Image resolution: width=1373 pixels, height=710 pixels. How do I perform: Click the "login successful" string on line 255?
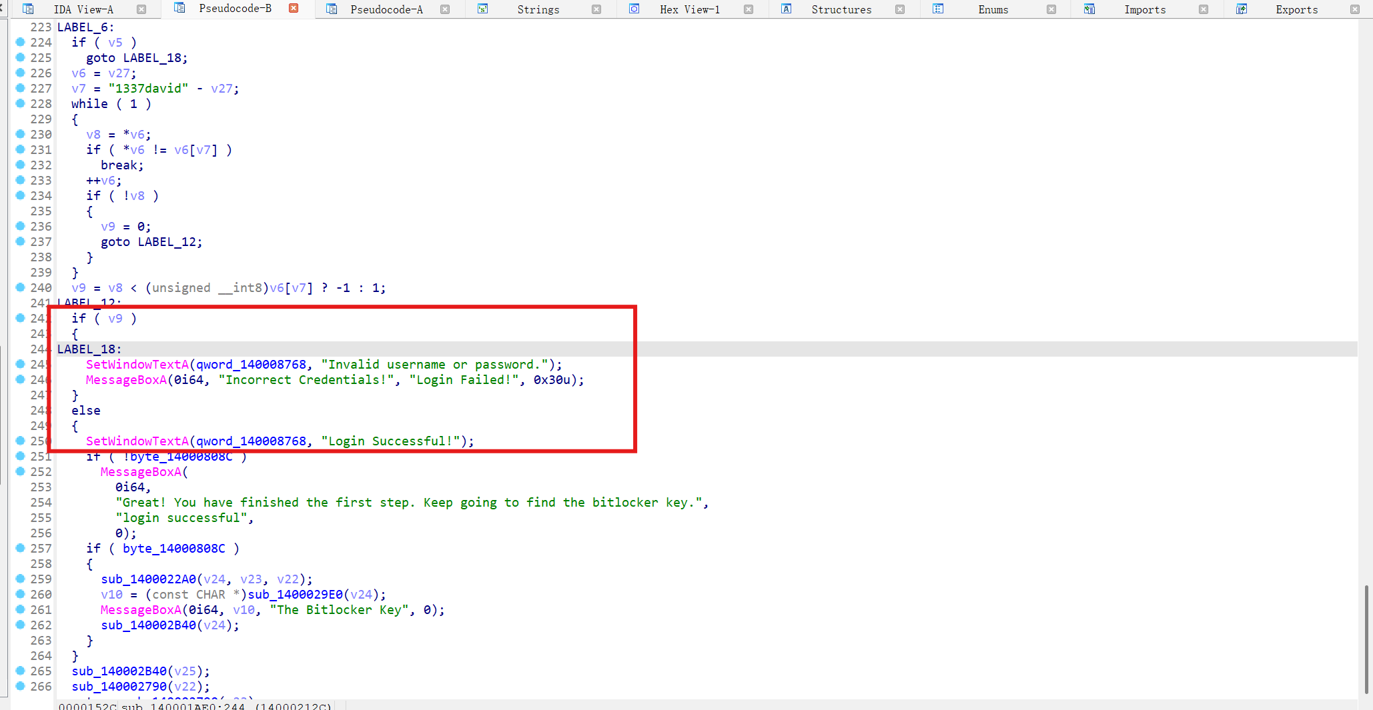181,518
